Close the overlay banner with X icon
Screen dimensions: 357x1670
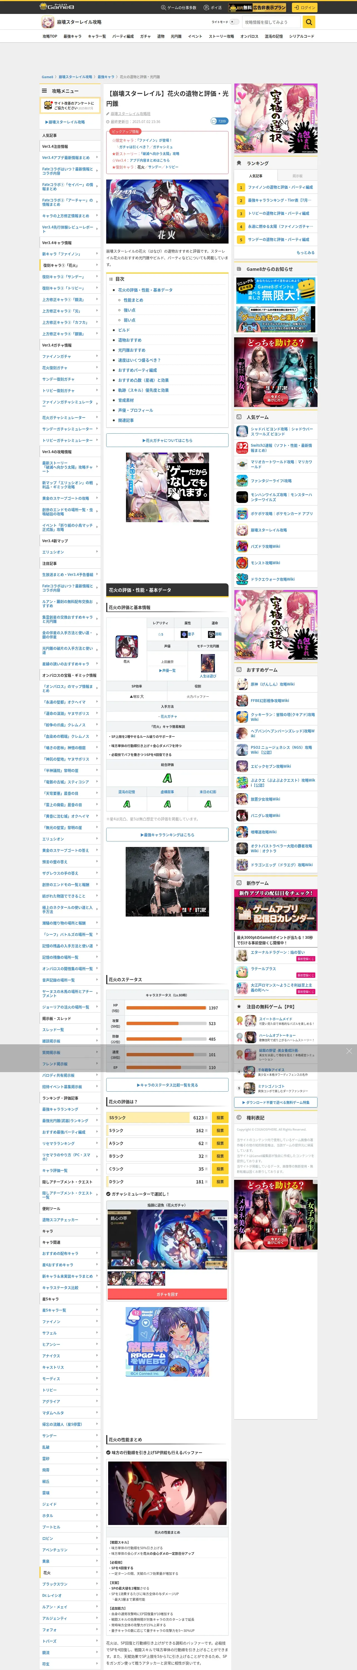[x=349, y=1051]
